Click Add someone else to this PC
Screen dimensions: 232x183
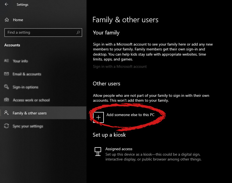tap(130, 115)
